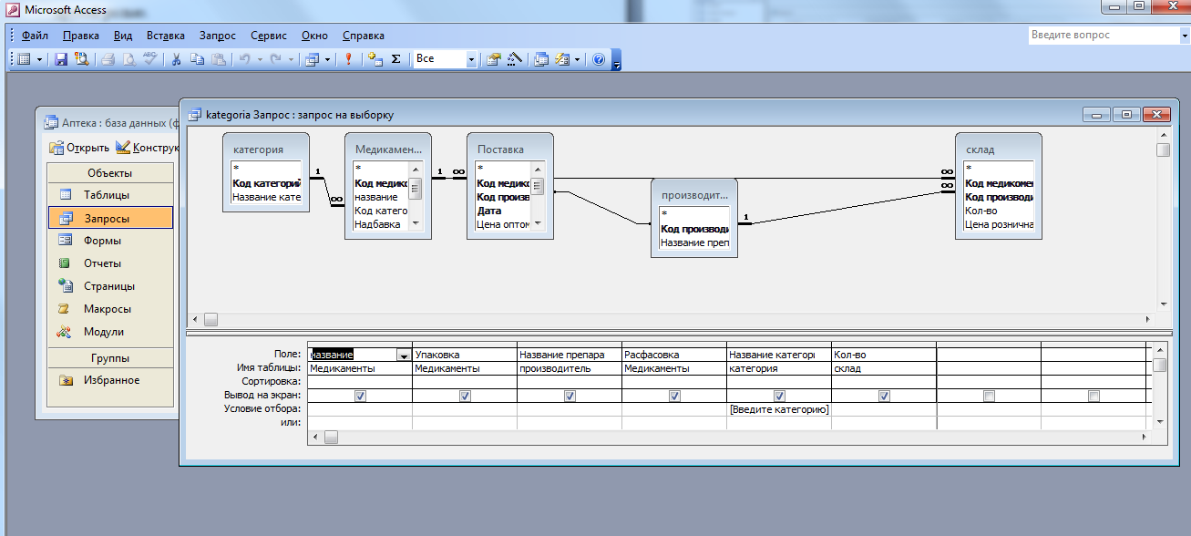1191x536 pixels.
Task: Open the Окно menu
Action: (x=314, y=36)
